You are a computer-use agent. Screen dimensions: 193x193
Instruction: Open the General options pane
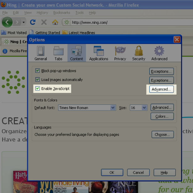(40, 53)
